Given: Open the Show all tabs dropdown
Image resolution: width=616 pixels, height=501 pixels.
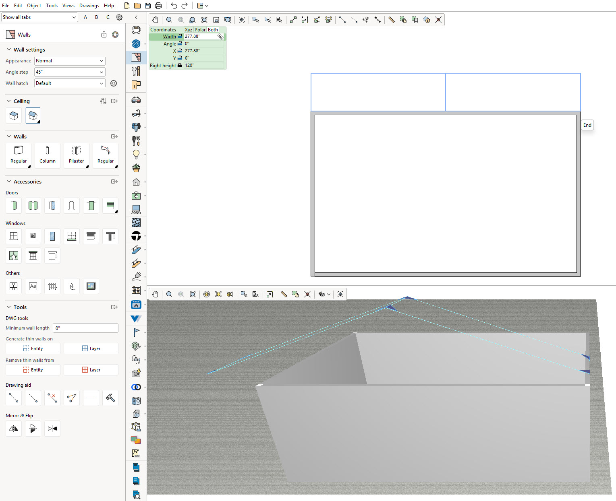Looking at the screenshot, I should pos(39,17).
